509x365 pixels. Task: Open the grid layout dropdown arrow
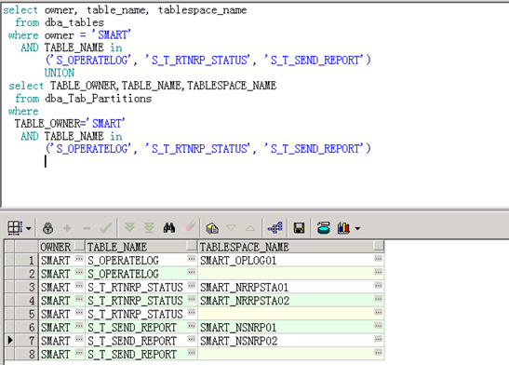[x=29, y=229]
